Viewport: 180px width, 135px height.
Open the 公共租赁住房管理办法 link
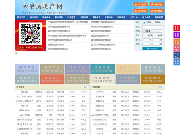coord(101,49)
